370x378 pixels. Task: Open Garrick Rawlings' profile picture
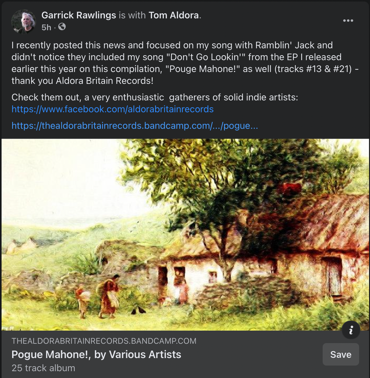pos(24,21)
